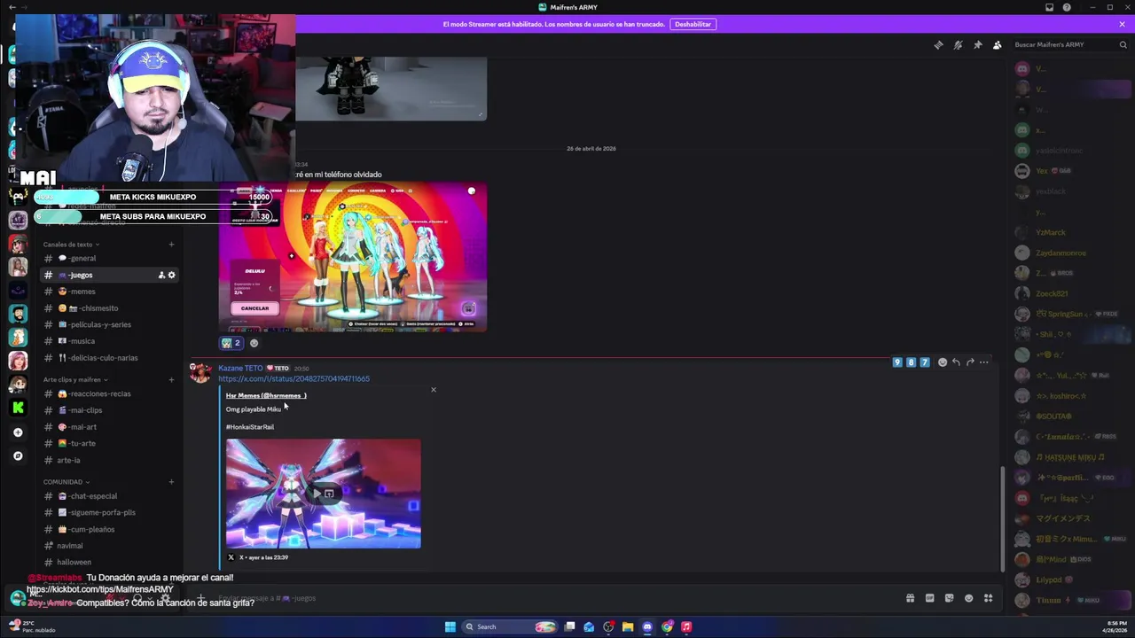
Task: Click the search magnifier icon
Action: click(1123, 45)
